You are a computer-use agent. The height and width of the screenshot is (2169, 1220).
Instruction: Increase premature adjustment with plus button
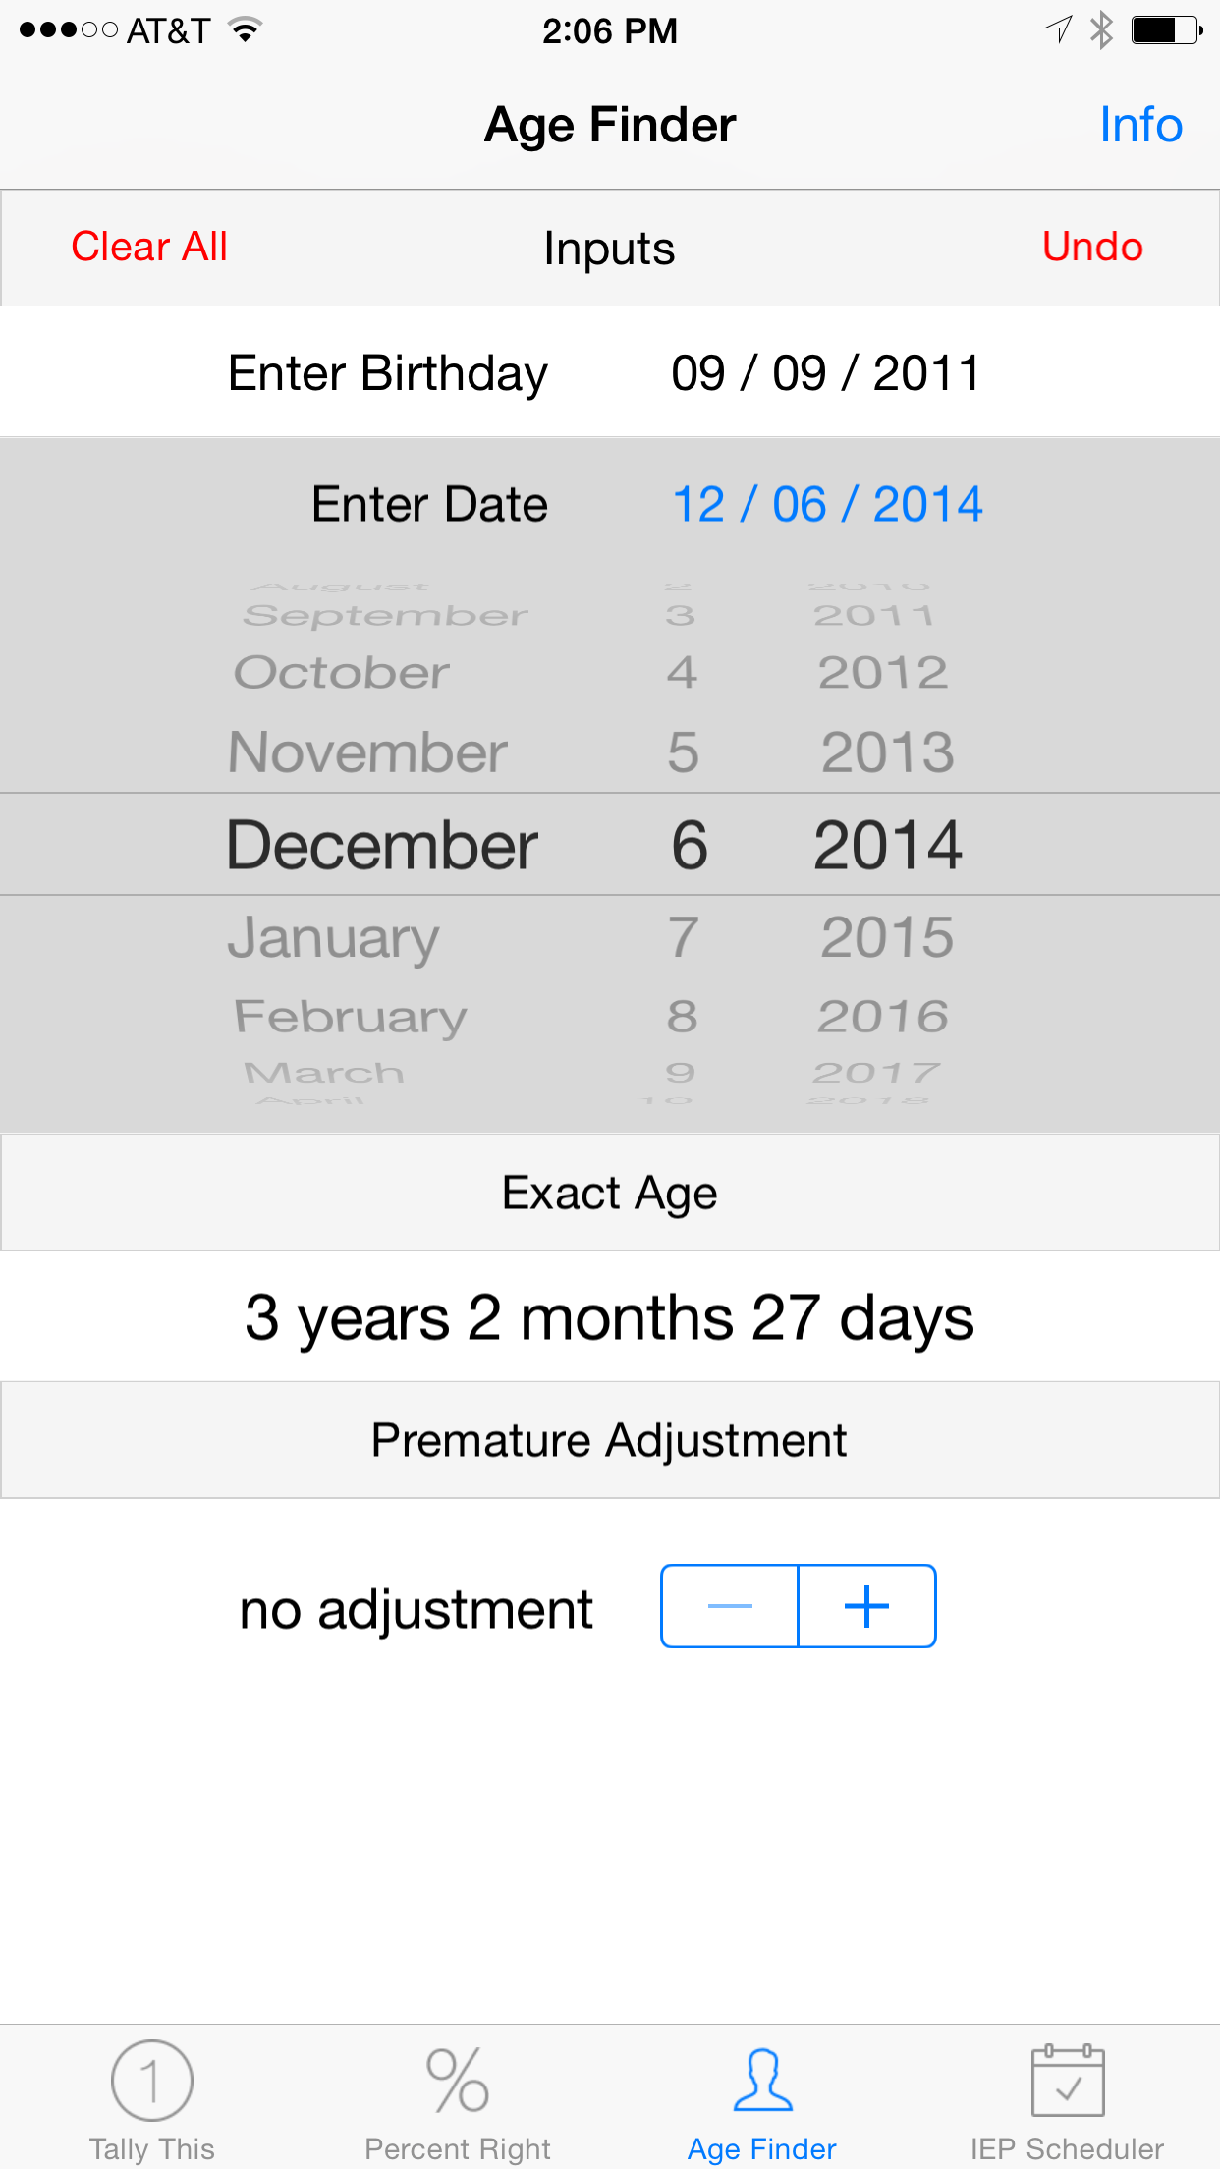coord(866,1606)
